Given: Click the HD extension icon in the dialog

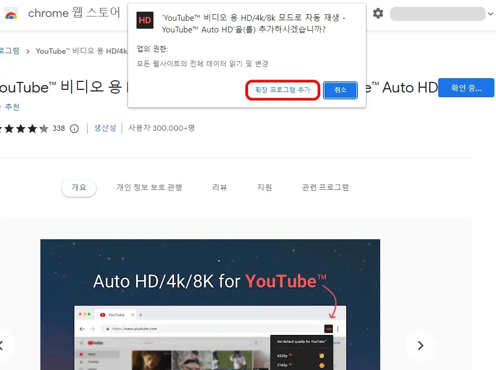Looking at the screenshot, I should [144, 20].
